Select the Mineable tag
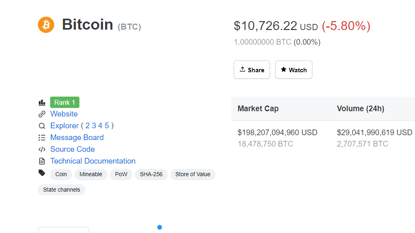 (91, 175)
